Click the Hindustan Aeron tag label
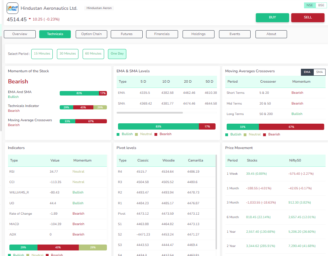Viewport: 328px width, 256px height. tap(99, 8)
